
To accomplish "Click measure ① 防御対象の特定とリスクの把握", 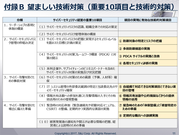I will pyautogui.click(x=148, y=41).
